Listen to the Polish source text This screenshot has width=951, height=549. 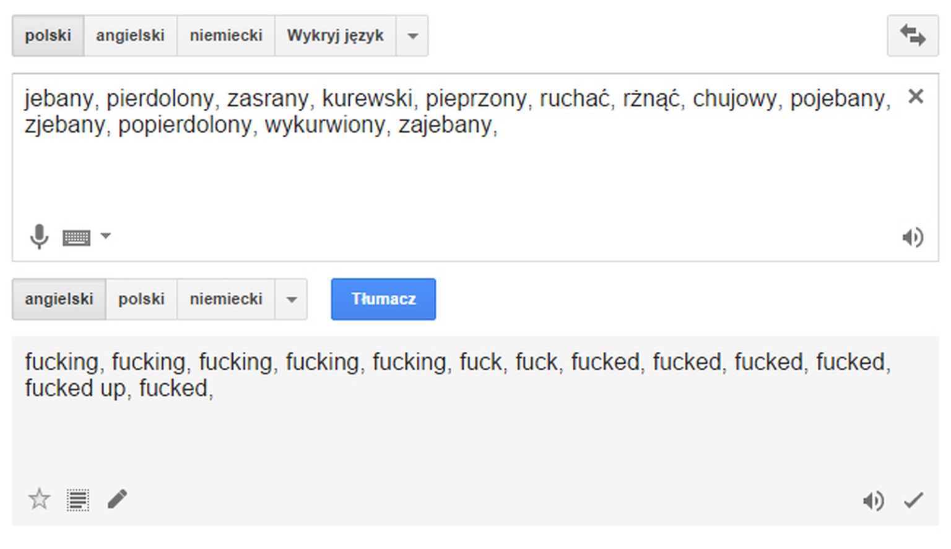click(913, 237)
